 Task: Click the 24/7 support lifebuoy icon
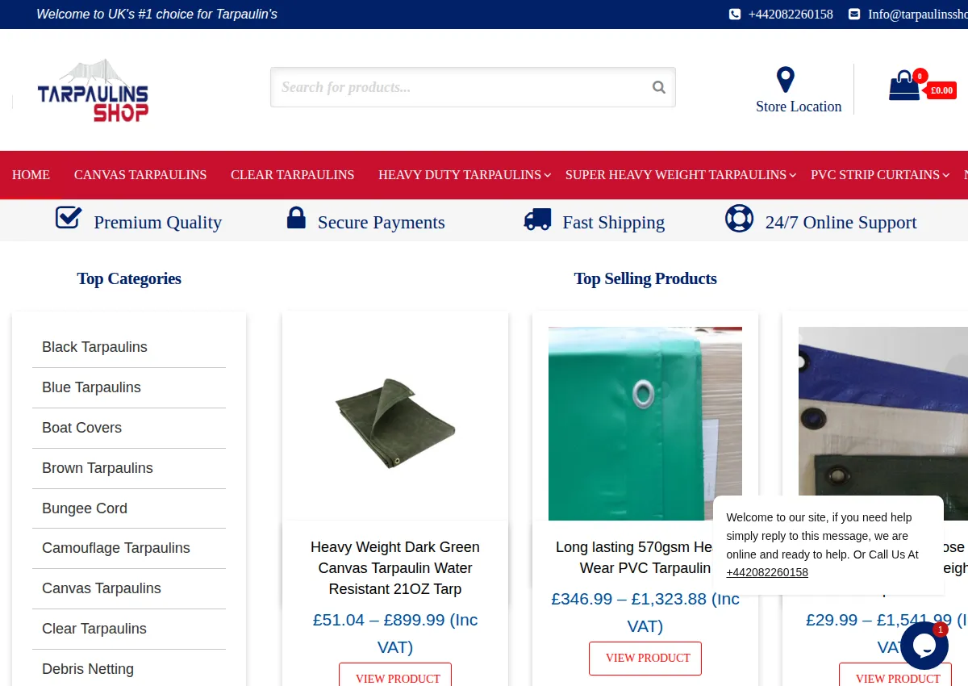(739, 219)
